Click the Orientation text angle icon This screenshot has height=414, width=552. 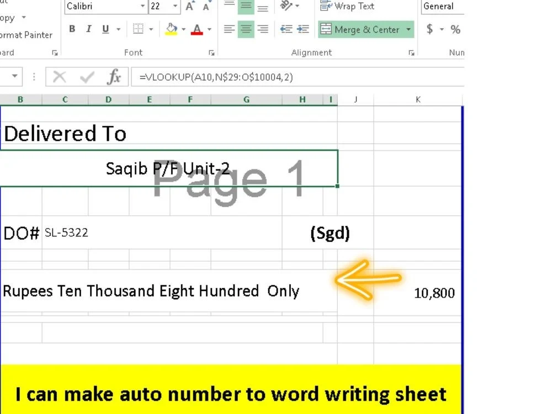286,6
